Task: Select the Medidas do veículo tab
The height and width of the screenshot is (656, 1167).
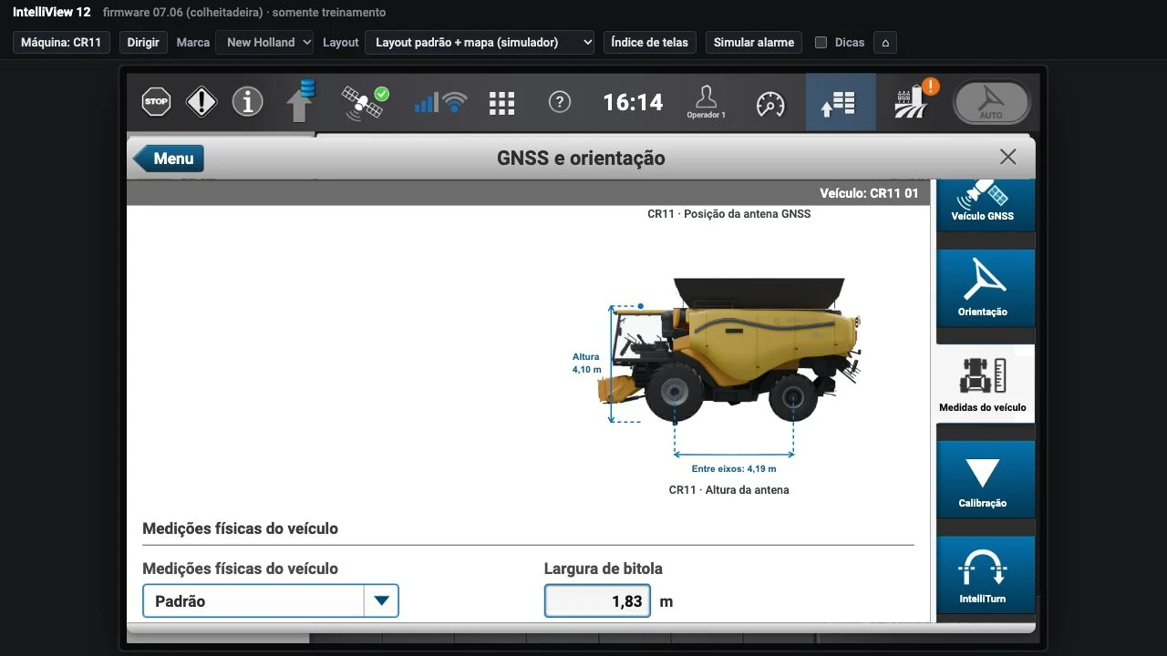Action: [986, 384]
